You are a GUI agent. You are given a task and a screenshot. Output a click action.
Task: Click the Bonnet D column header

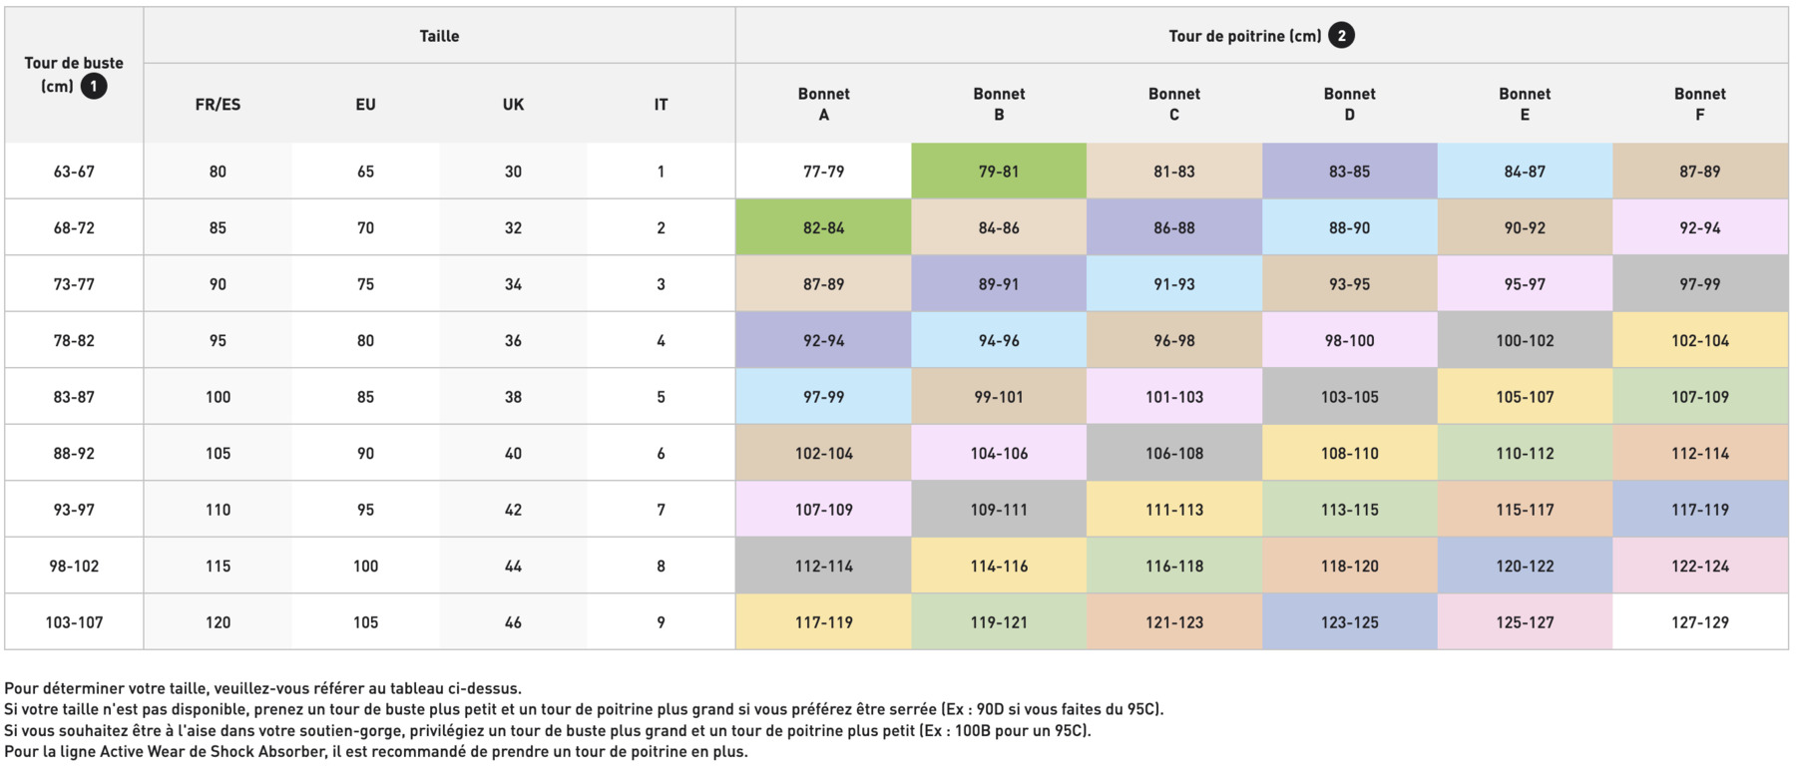(x=1349, y=105)
